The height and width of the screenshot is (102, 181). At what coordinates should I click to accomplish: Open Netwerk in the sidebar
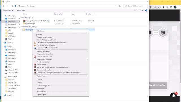9,95
